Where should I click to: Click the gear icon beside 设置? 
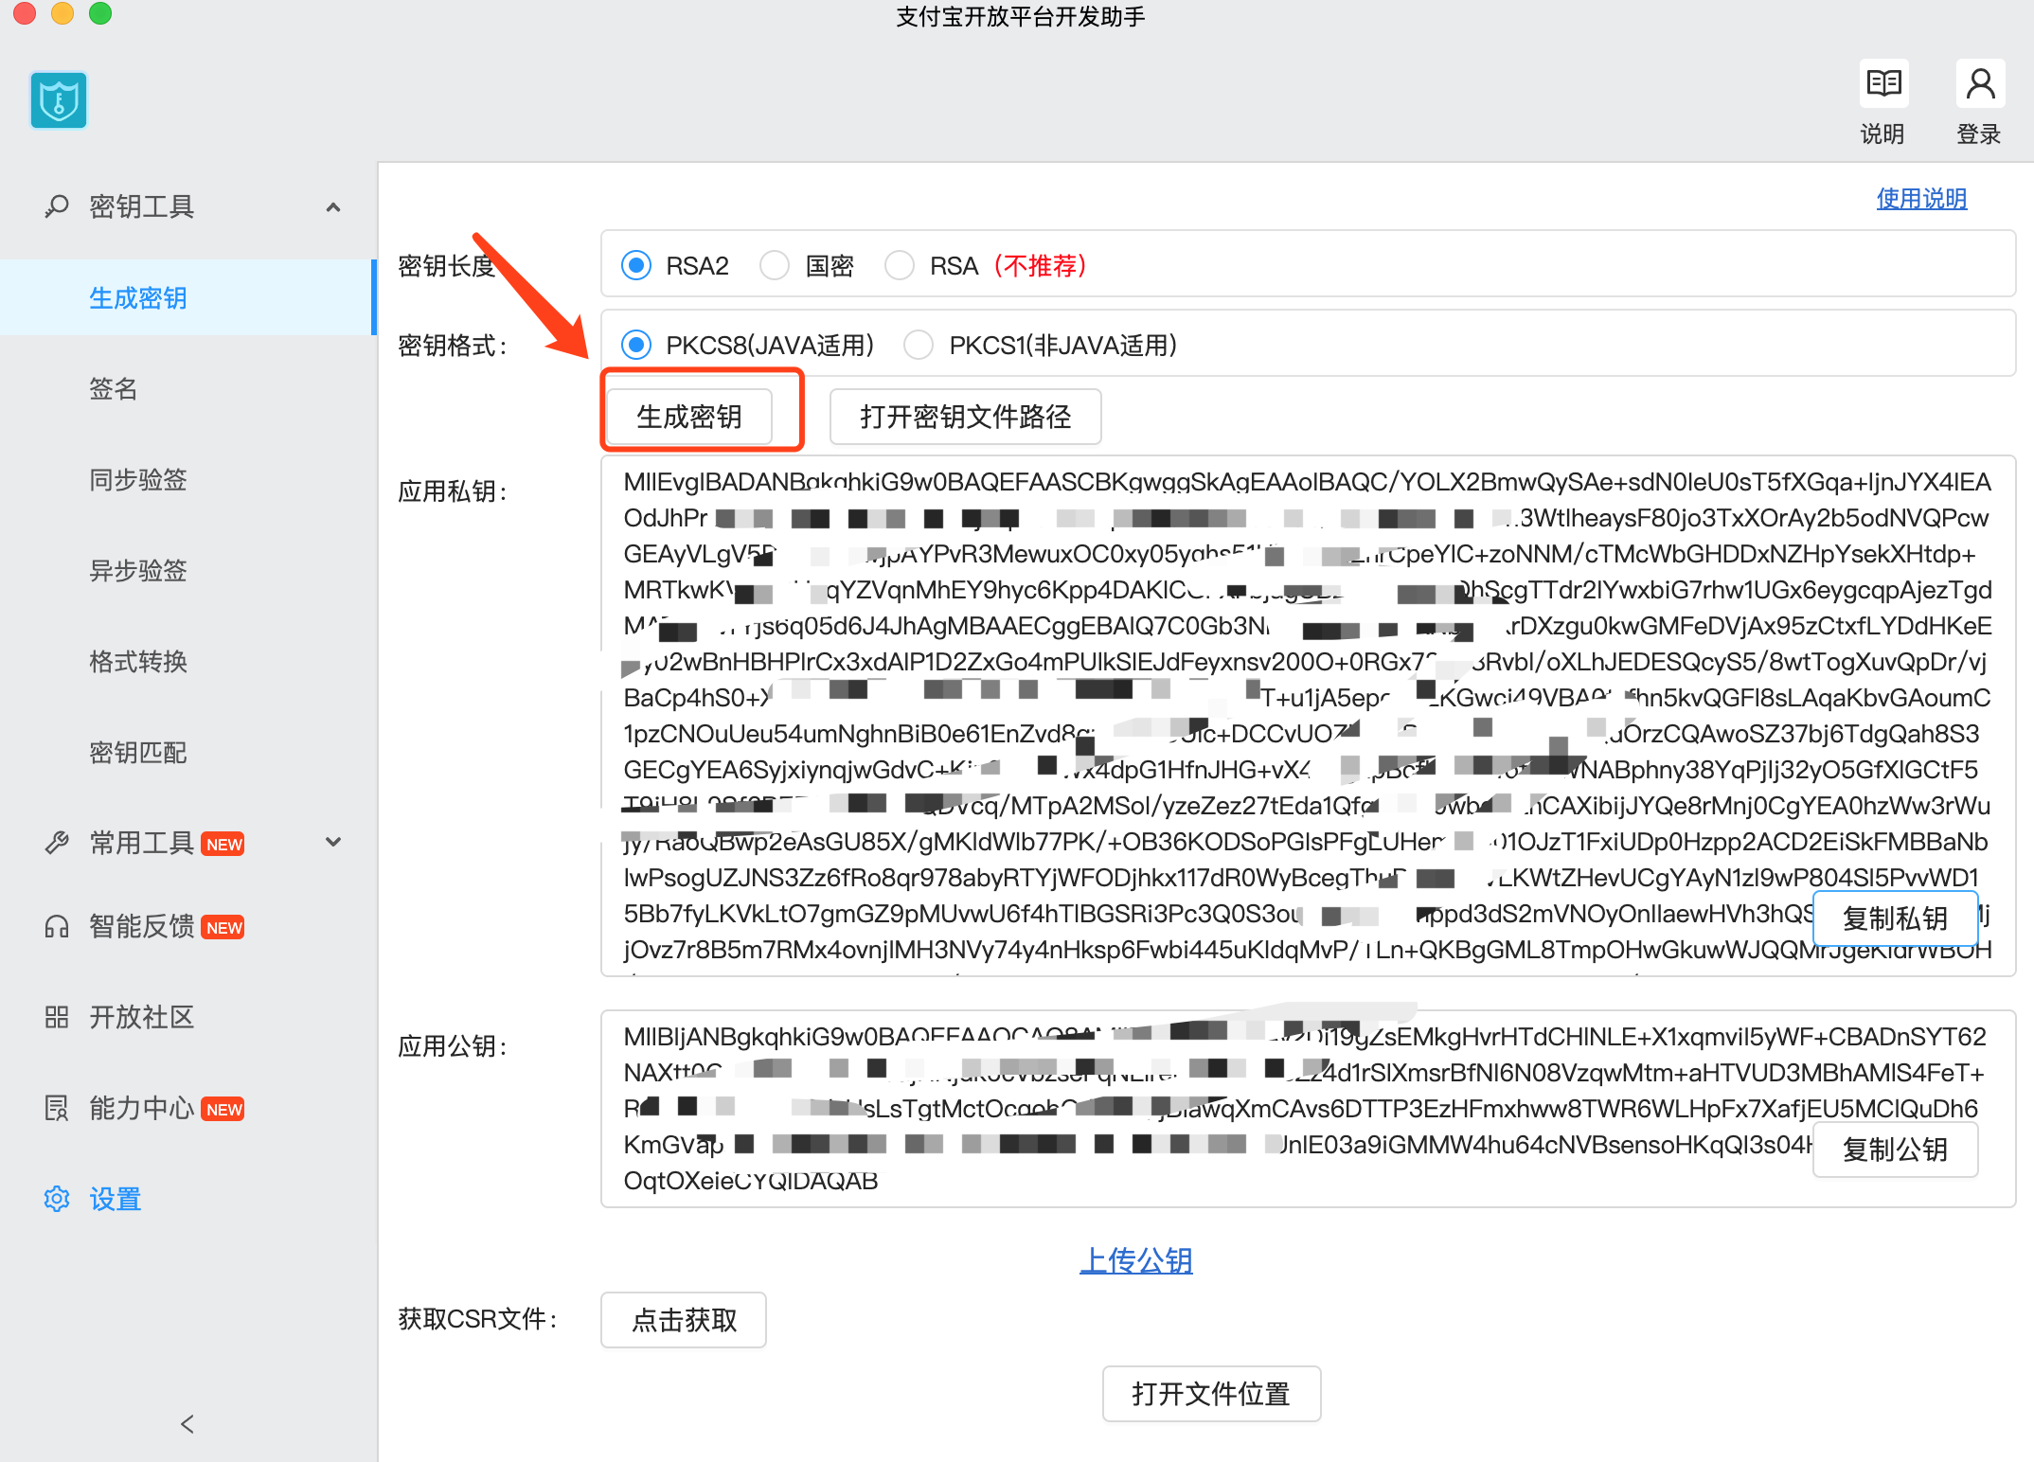tap(57, 1199)
